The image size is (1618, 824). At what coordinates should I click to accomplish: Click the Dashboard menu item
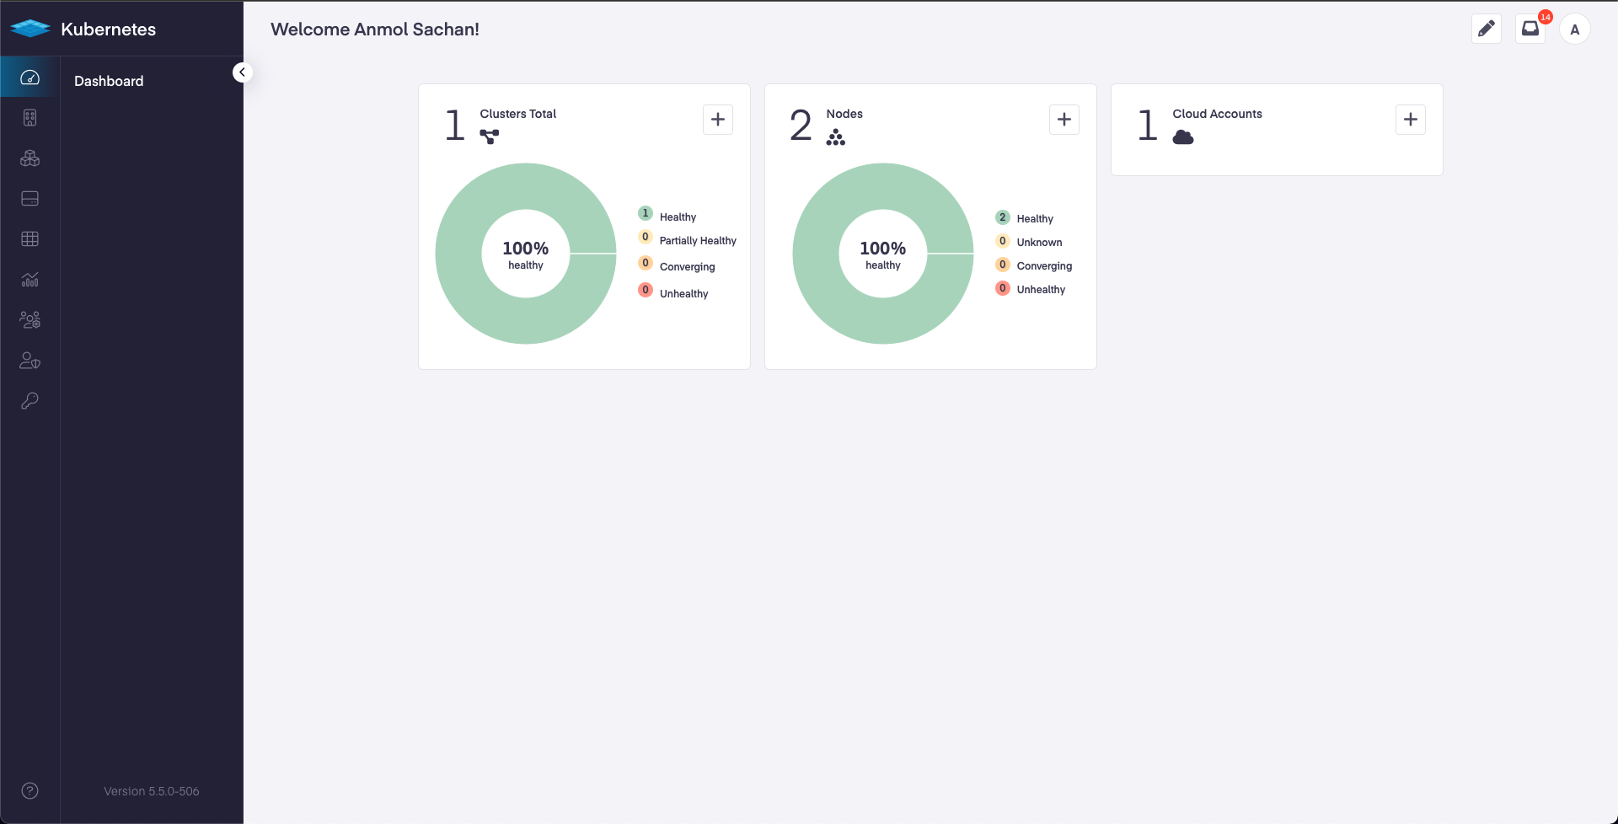pyautogui.click(x=109, y=81)
